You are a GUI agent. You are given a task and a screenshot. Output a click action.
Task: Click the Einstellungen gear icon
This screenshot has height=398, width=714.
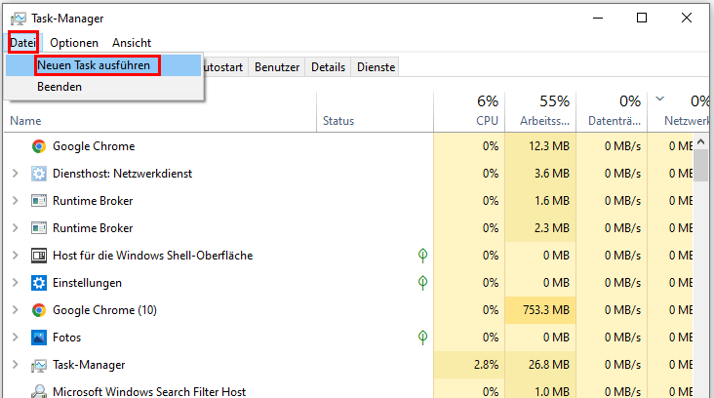(x=39, y=283)
